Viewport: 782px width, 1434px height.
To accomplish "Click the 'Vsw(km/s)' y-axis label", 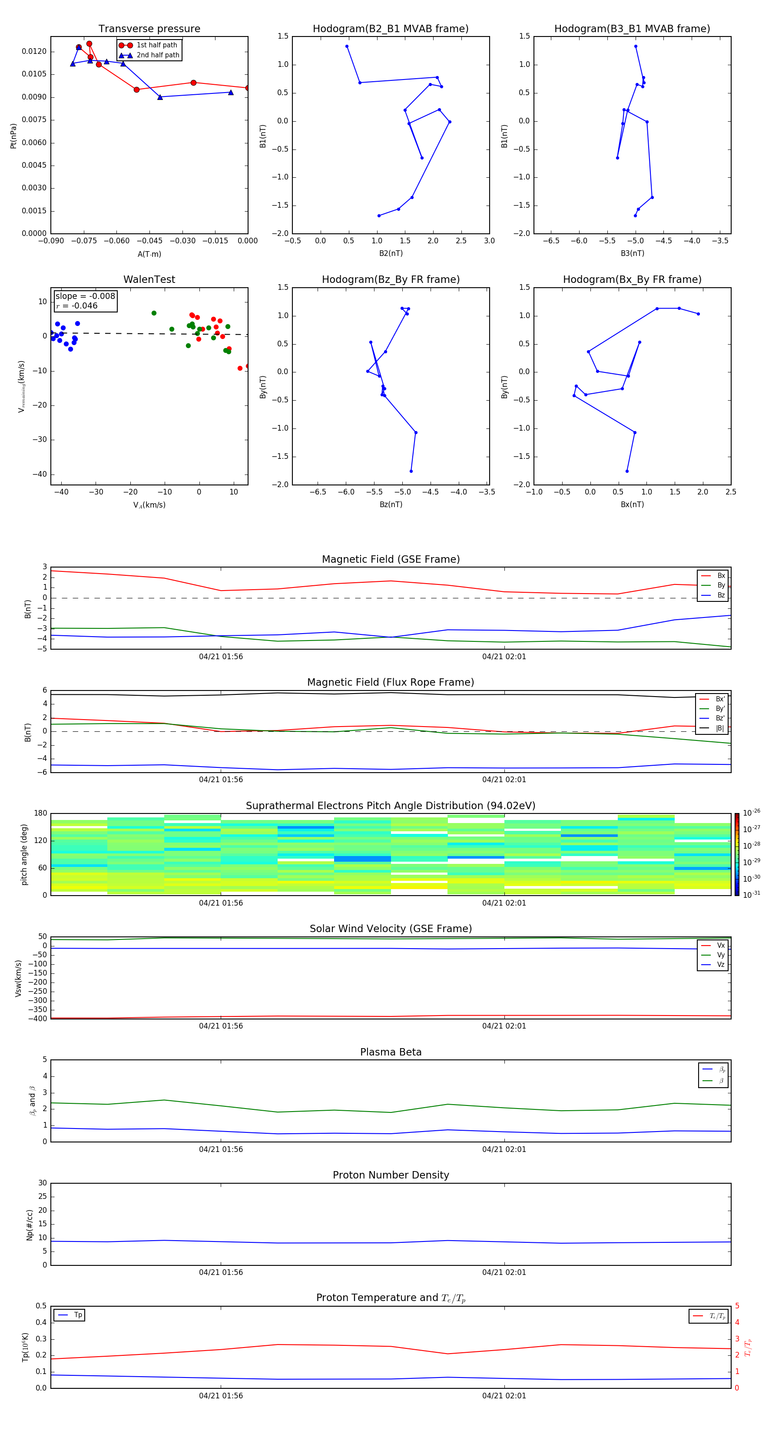I will tap(18, 978).
